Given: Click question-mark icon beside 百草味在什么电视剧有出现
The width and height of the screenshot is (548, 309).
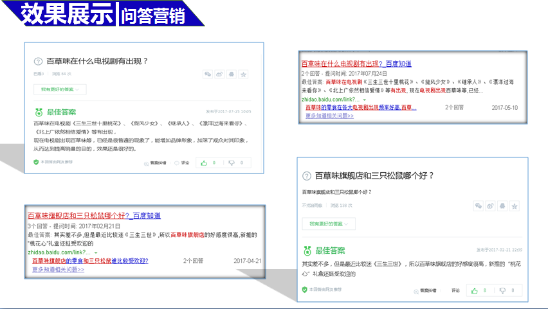Looking at the screenshot, I should pos(38,62).
